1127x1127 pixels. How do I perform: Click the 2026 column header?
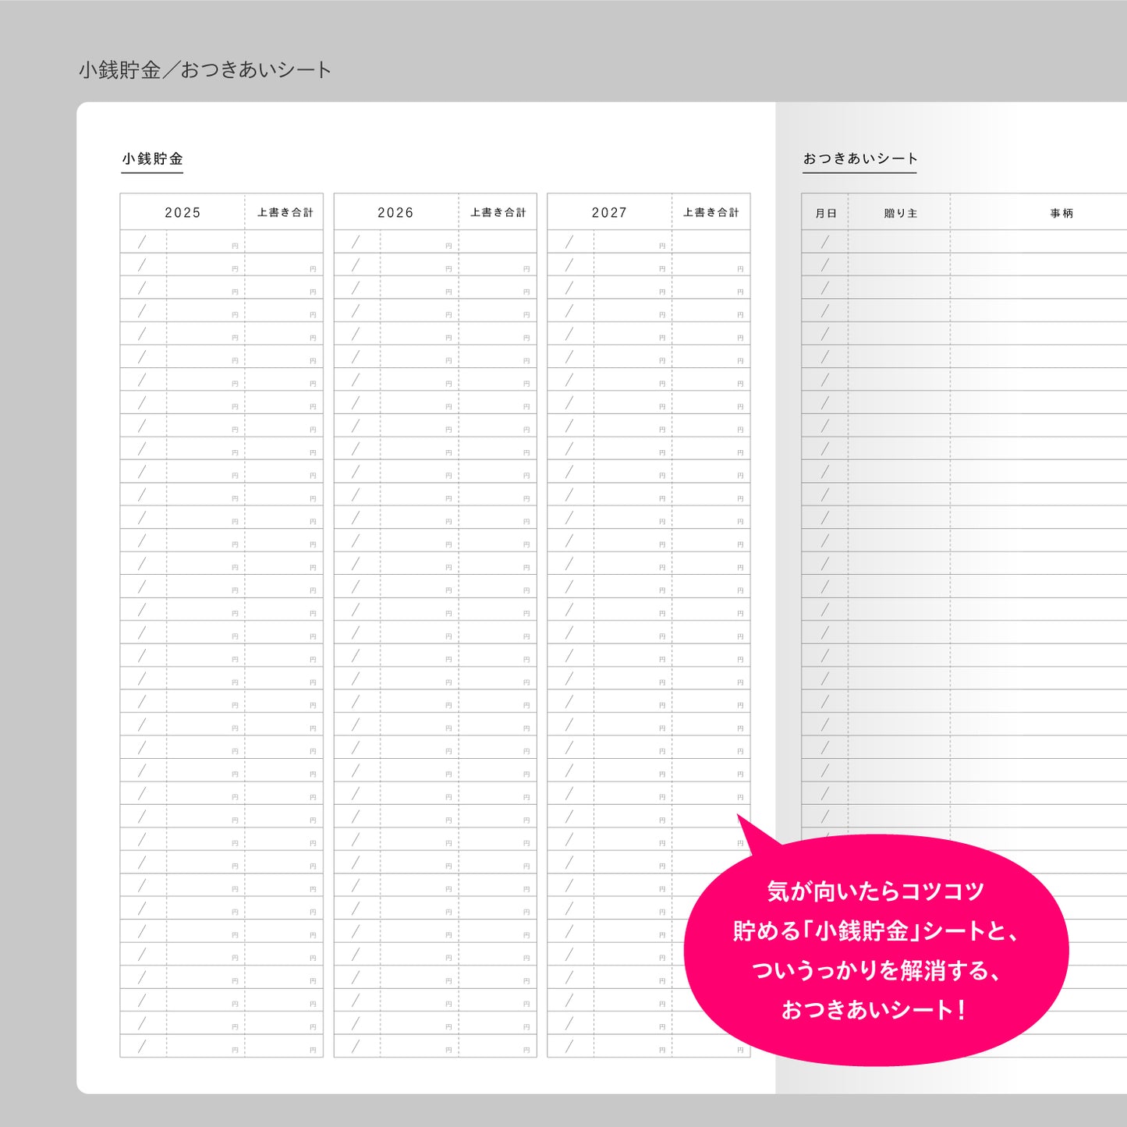[395, 212]
